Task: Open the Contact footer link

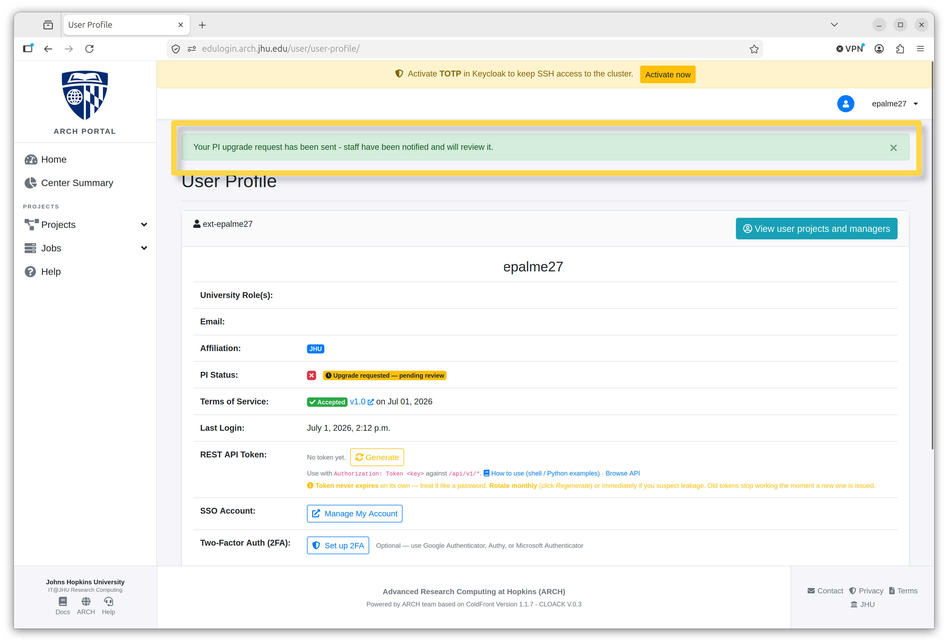Action: (825, 591)
